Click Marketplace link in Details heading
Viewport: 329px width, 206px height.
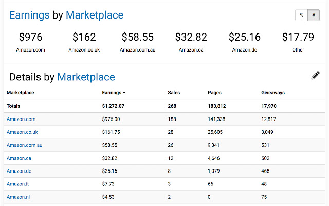[86, 77]
